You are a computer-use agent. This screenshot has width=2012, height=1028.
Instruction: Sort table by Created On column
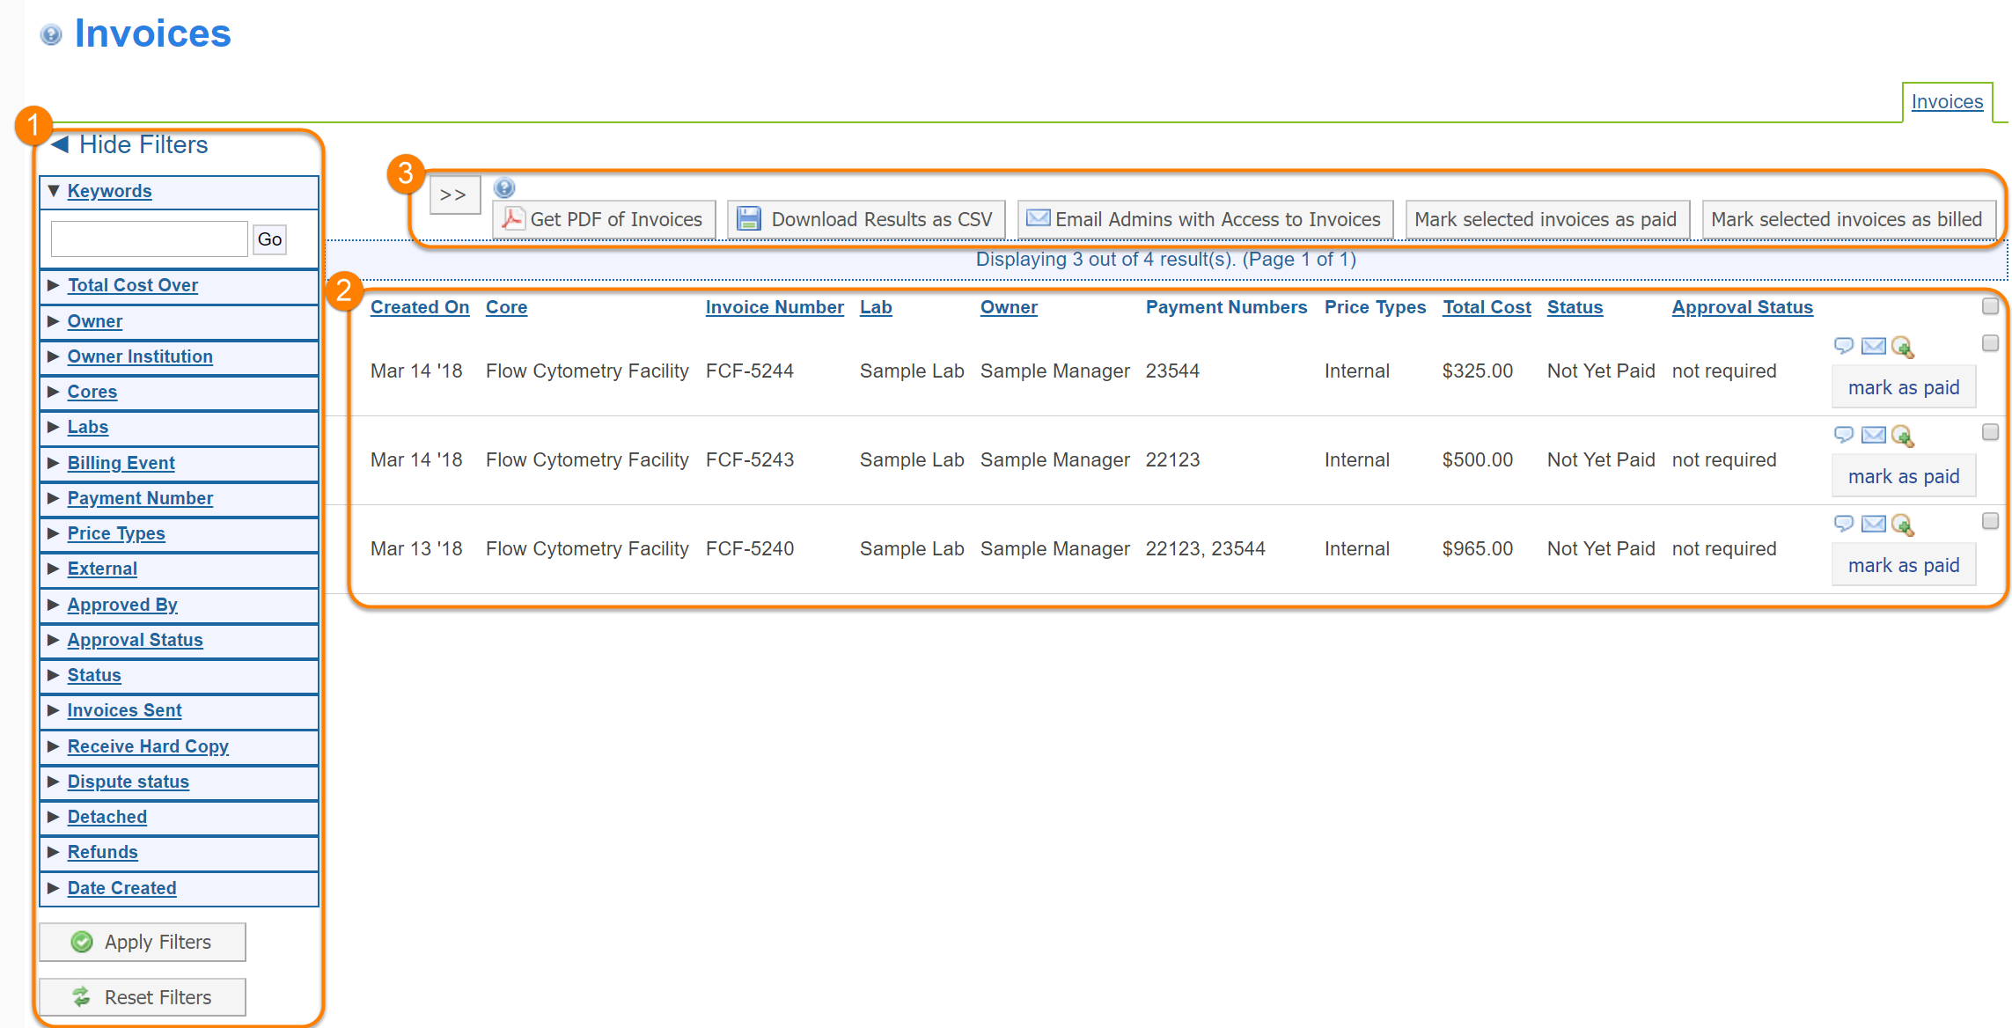tap(420, 307)
